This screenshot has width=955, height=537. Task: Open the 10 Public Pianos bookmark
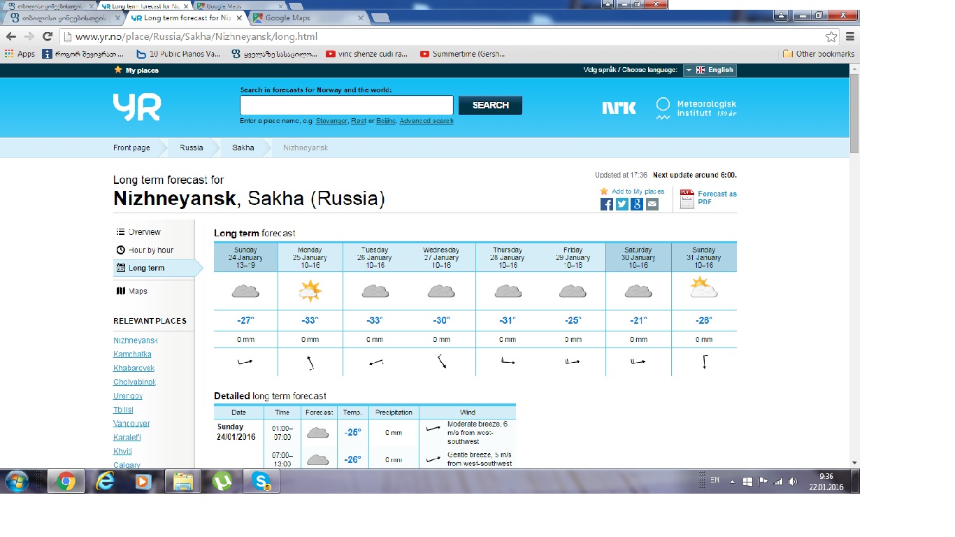coord(178,54)
